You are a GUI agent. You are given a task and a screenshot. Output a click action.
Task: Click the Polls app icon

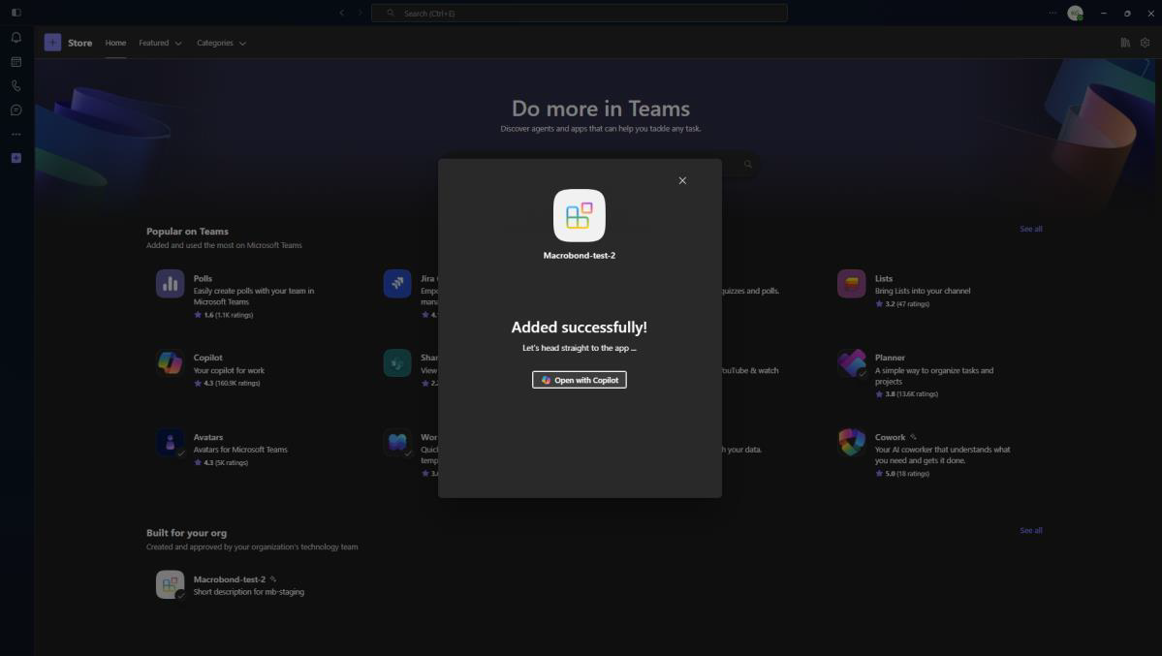(170, 283)
